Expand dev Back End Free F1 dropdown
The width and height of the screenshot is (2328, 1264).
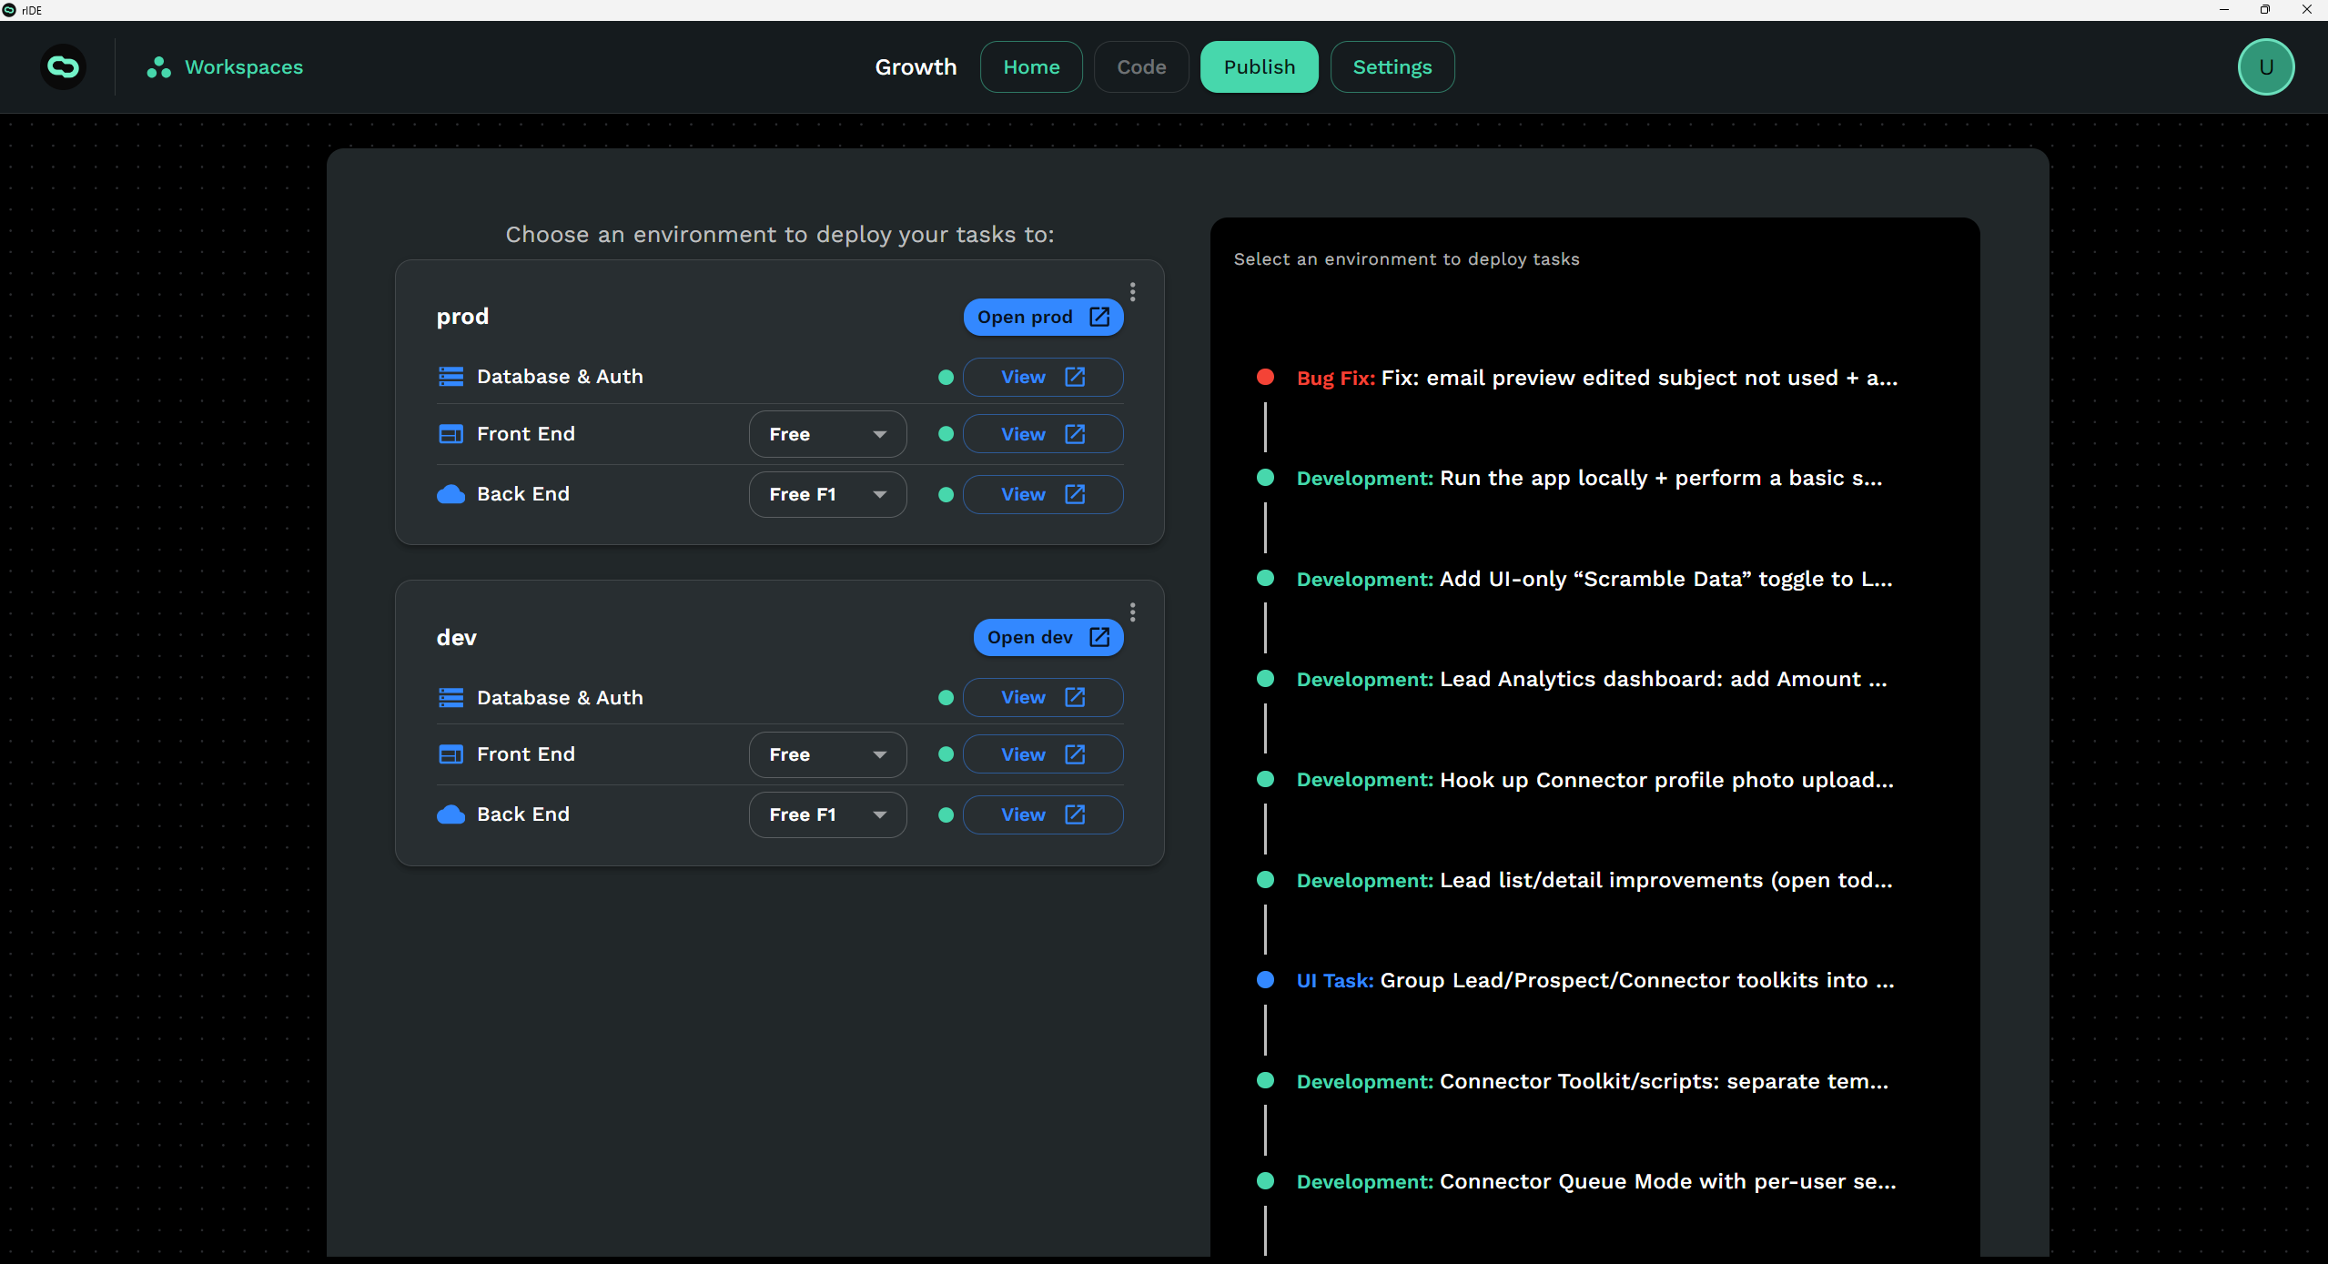tap(826, 814)
